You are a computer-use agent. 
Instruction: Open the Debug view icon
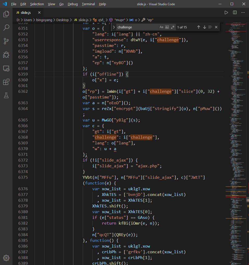point(6,55)
